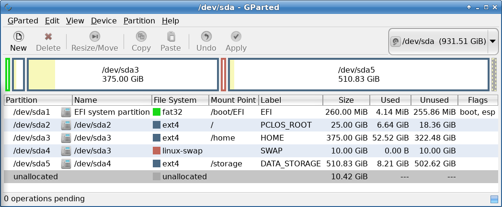Click the mounted key icon beside /dev/sda1
Image resolution: width=502 pixels, height=207 pixels.
[x=66, y=112]
